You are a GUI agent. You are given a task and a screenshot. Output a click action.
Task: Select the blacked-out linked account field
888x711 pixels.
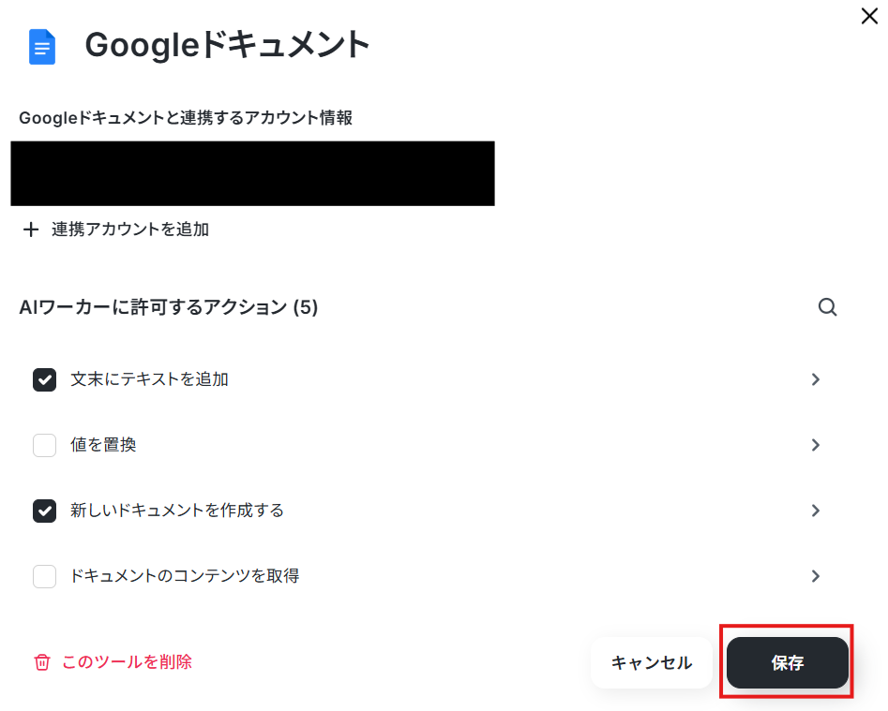[252, 173]
